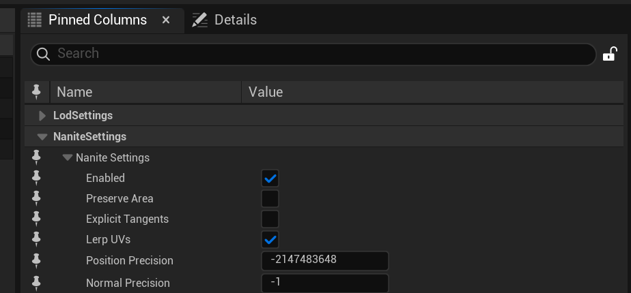Click the pin column header icon
This screenshot has width=631, height=293.
36,92
